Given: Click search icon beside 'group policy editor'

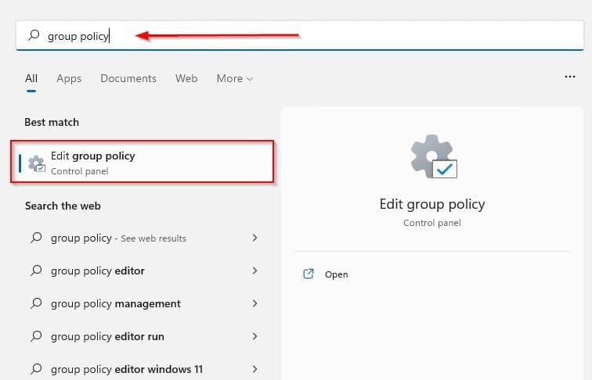Looking at the screenshot, I should [35, 271].
